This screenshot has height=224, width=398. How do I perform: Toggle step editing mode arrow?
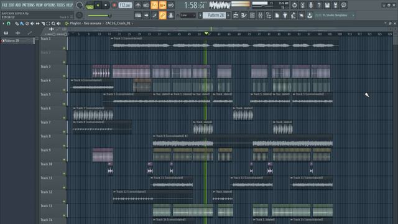[146, 16]
